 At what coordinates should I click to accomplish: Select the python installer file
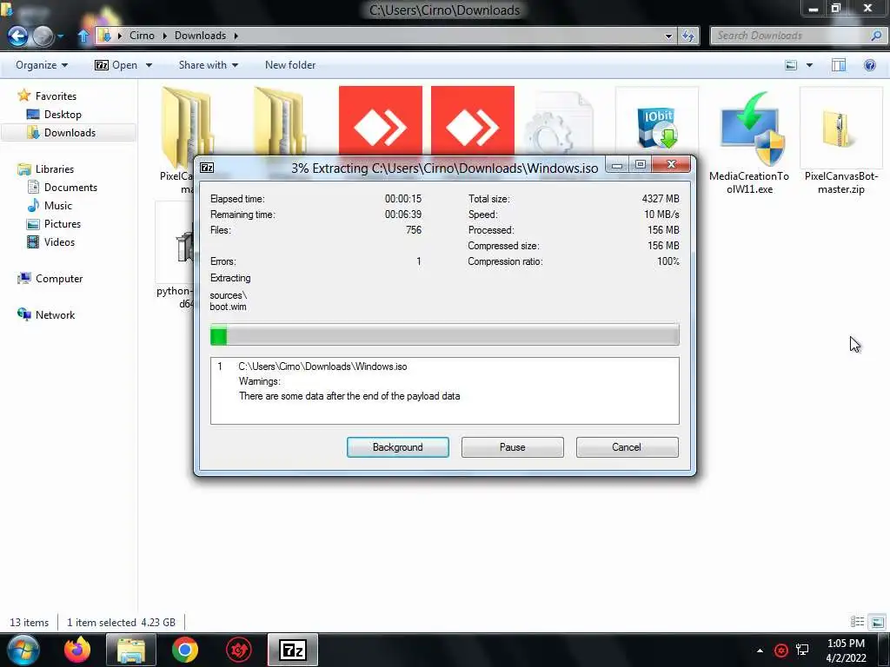click(x=175, y=256)
